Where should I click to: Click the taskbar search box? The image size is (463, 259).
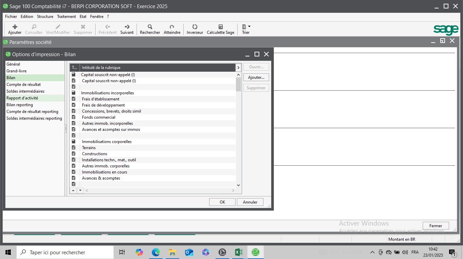click(x=65, y=252)
